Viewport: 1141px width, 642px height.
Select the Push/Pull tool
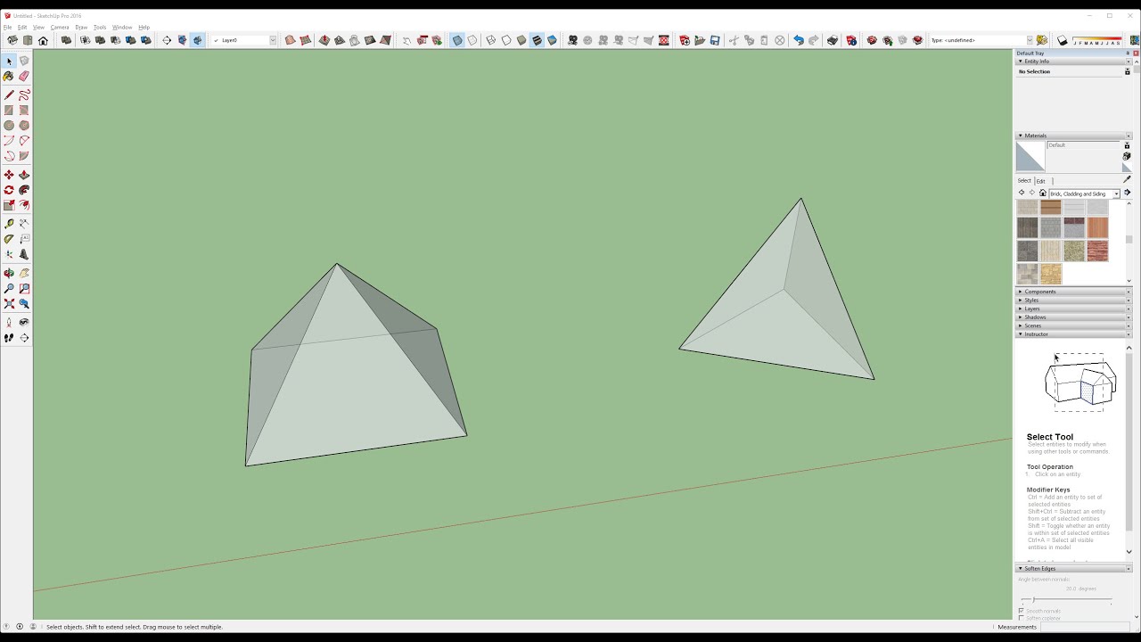point(24,175)
